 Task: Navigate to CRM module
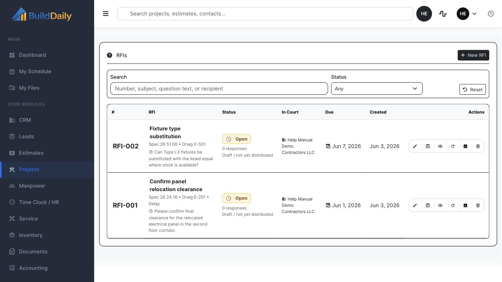(47, 120)
